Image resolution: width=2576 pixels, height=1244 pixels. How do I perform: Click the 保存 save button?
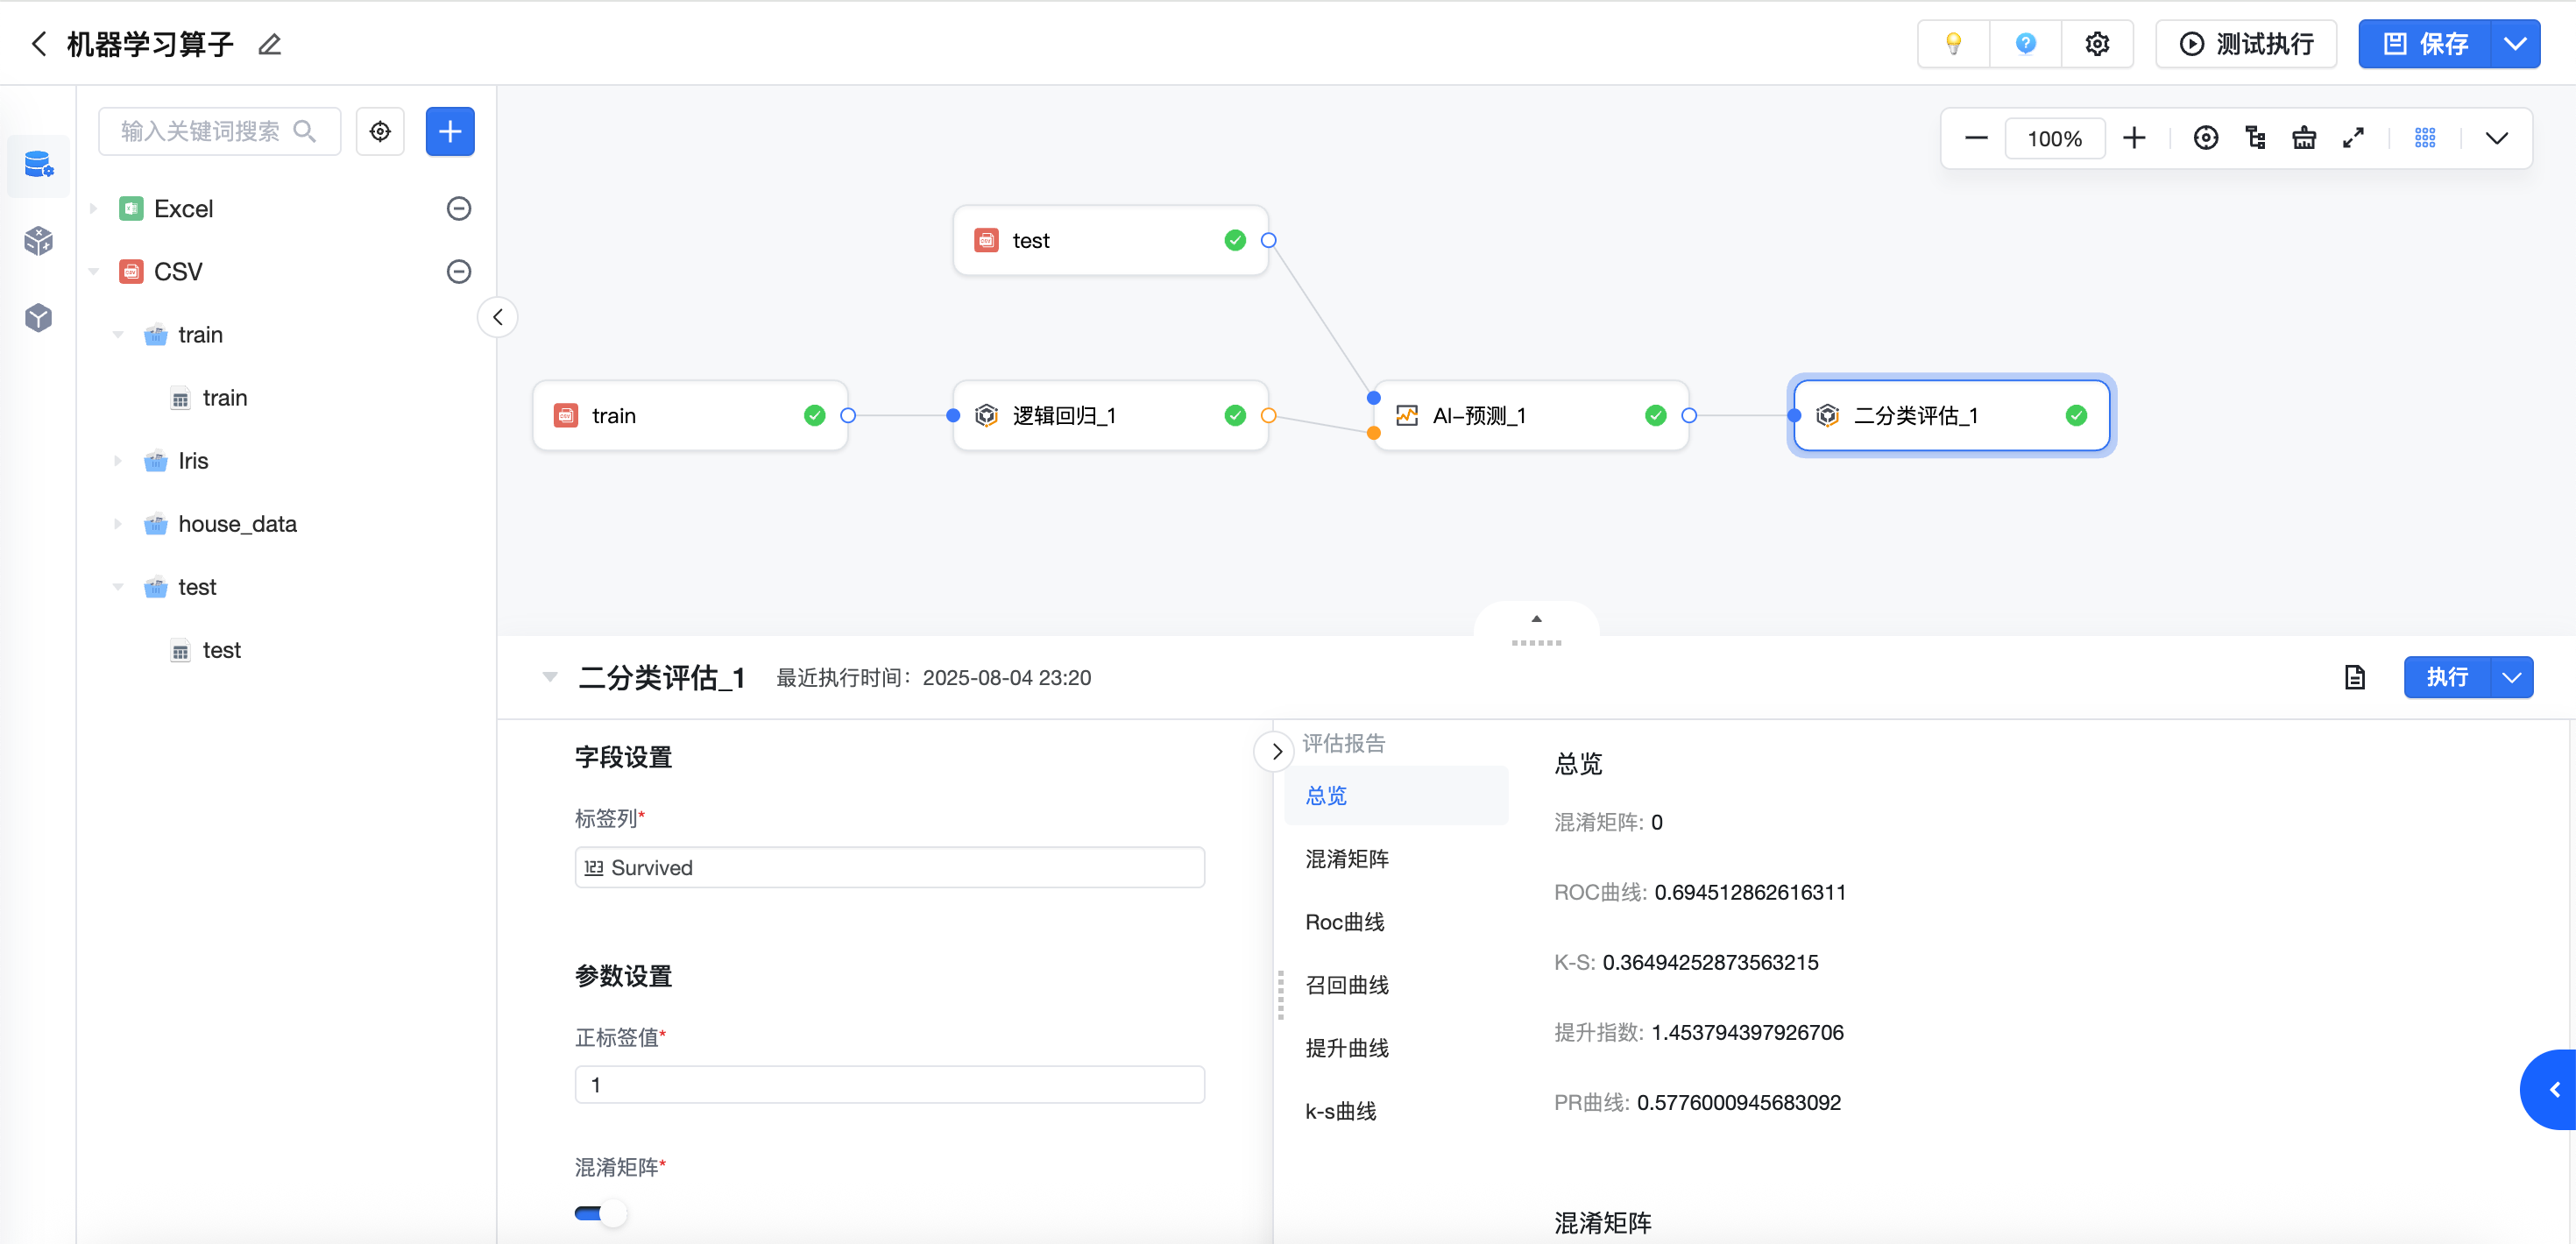2425,44
